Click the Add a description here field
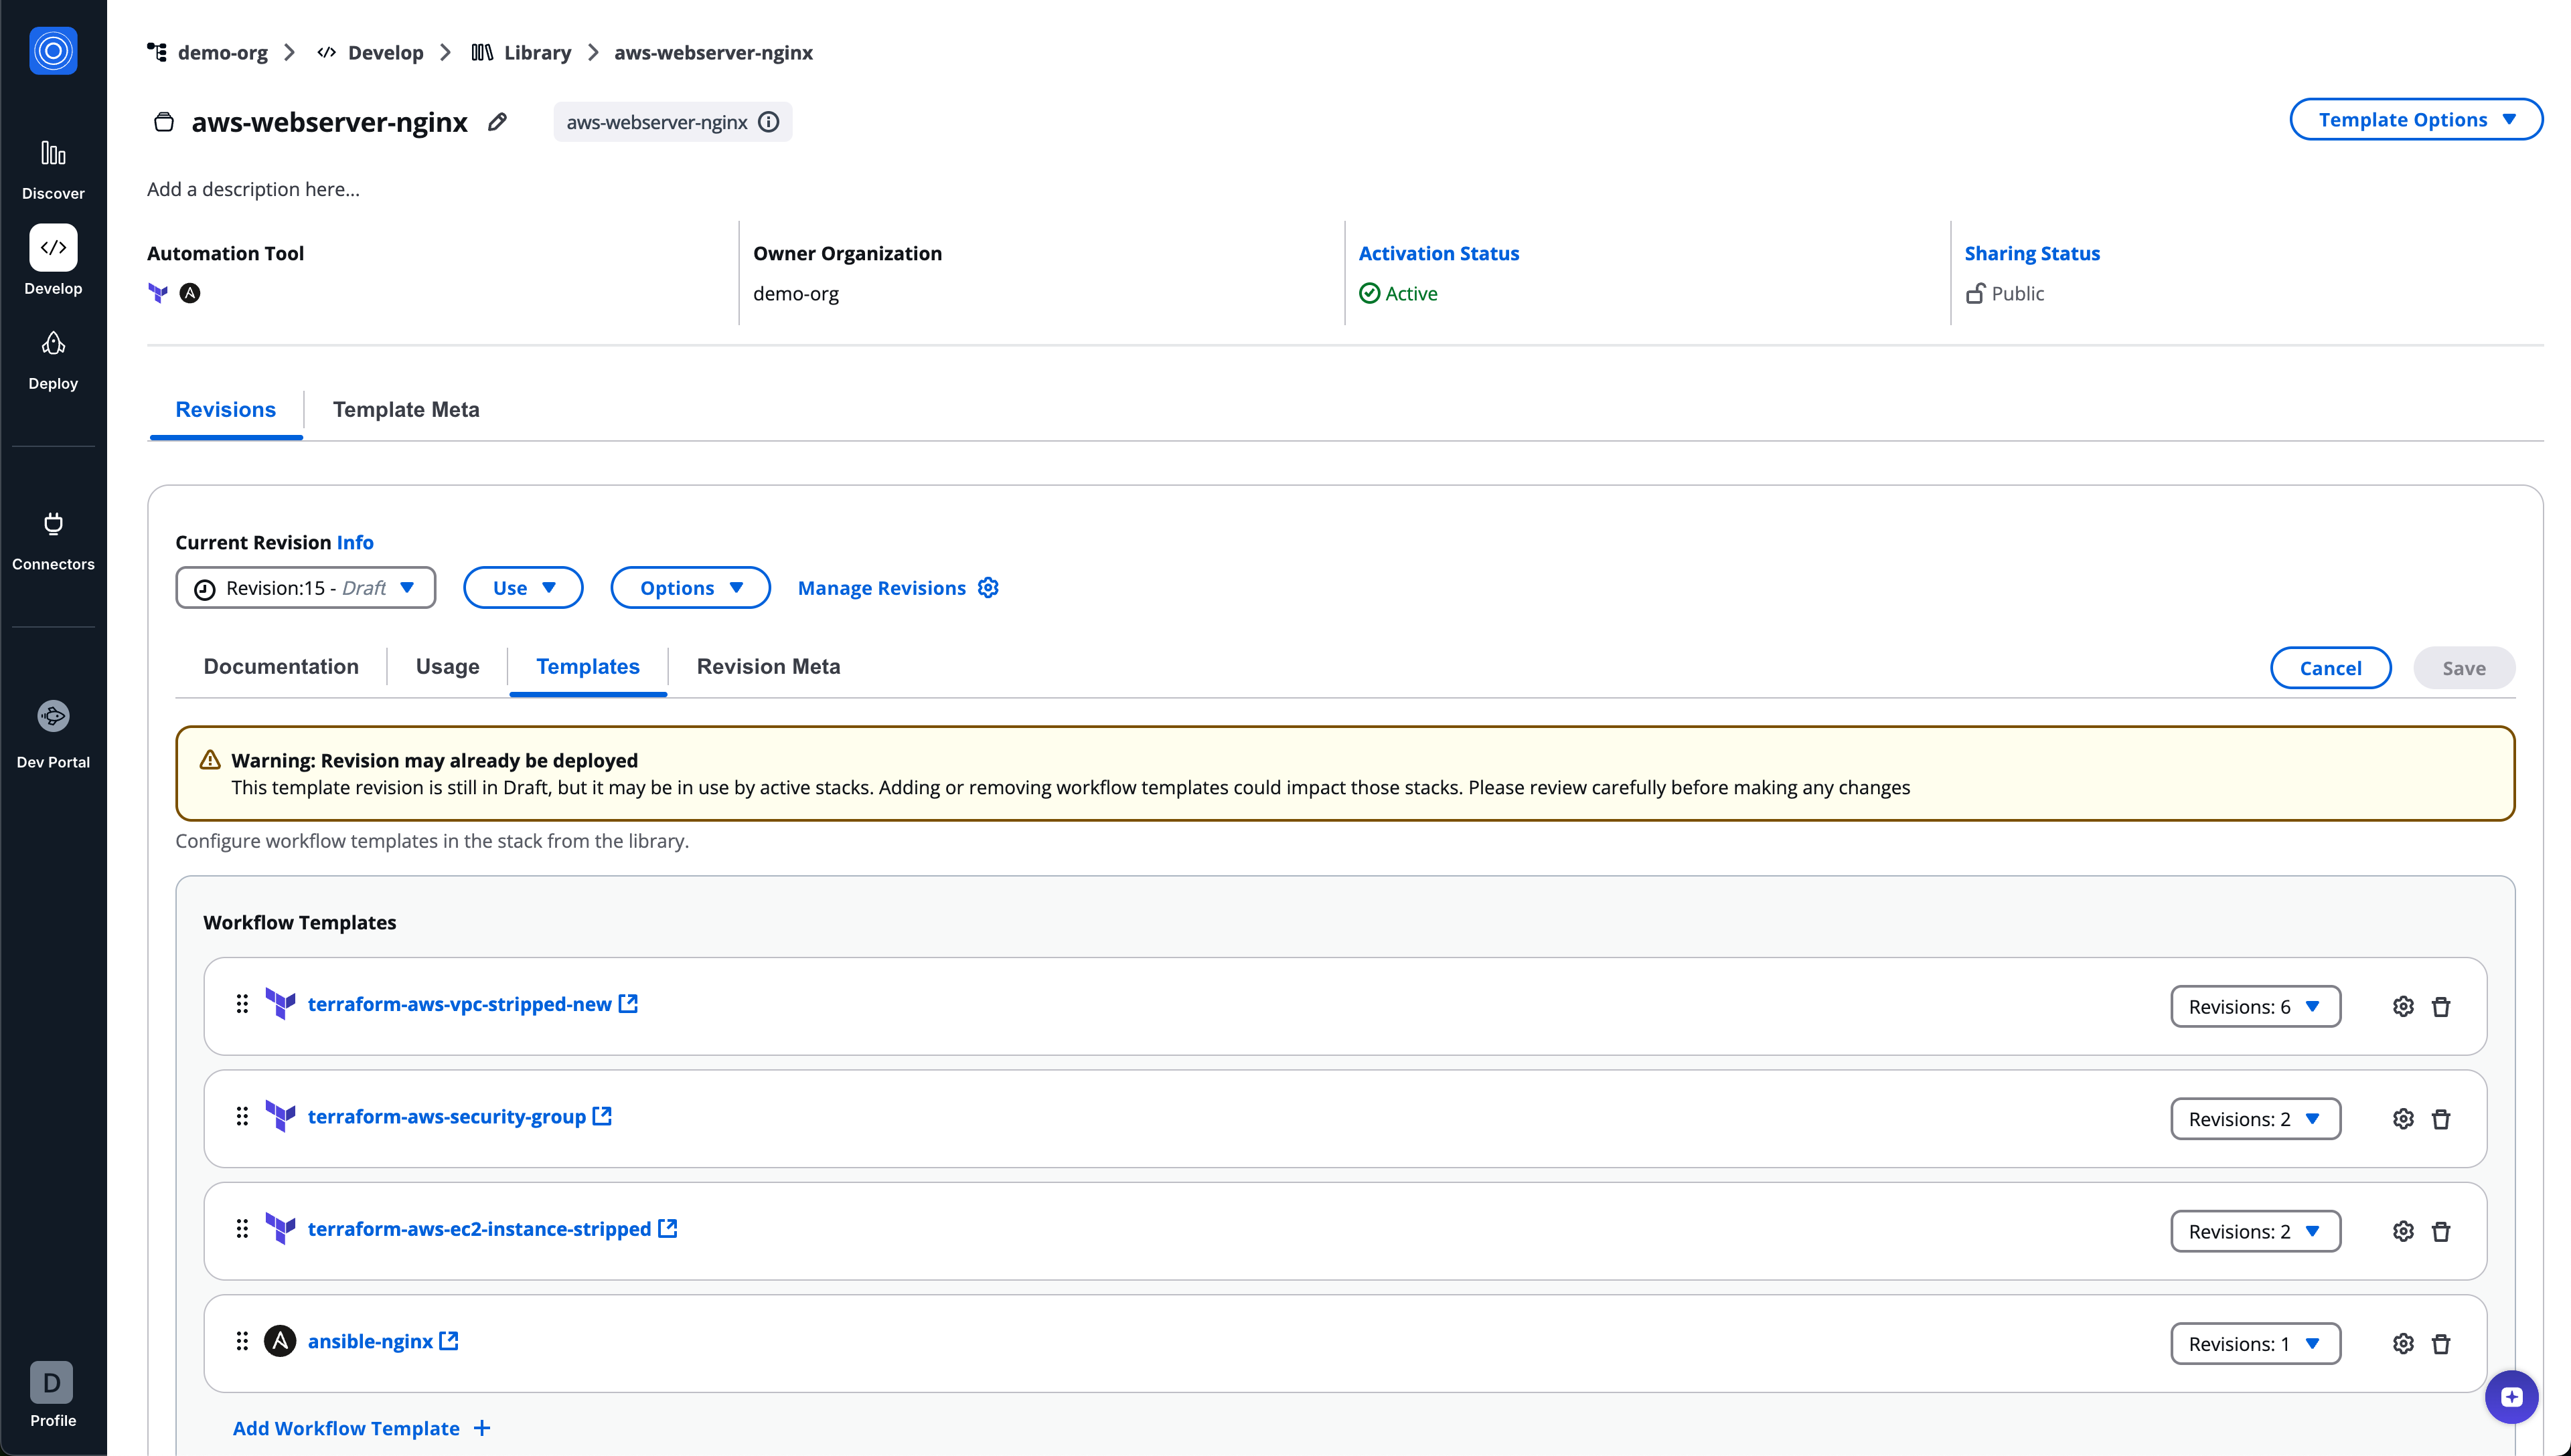The width and height of the screenshot is (2571, 1456). pyautogui.click(x=253, y=188)
